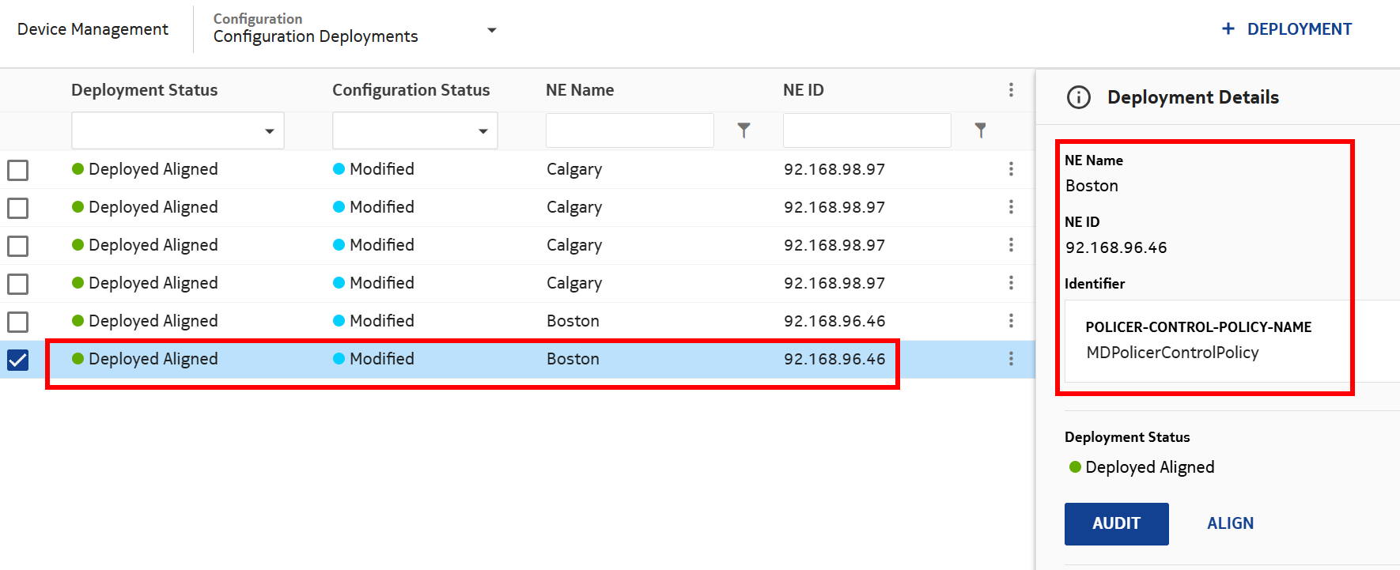Click the Device Management menu item

[x=93, y=29]
